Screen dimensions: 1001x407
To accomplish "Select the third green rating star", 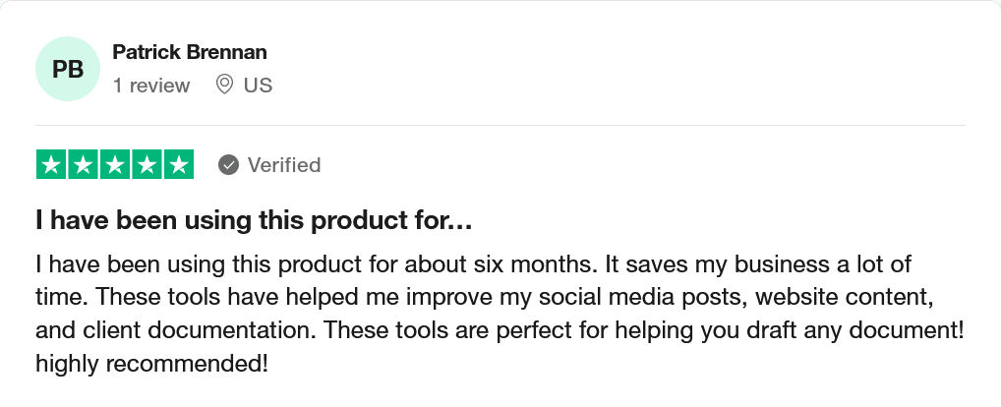I will (115, 165).
